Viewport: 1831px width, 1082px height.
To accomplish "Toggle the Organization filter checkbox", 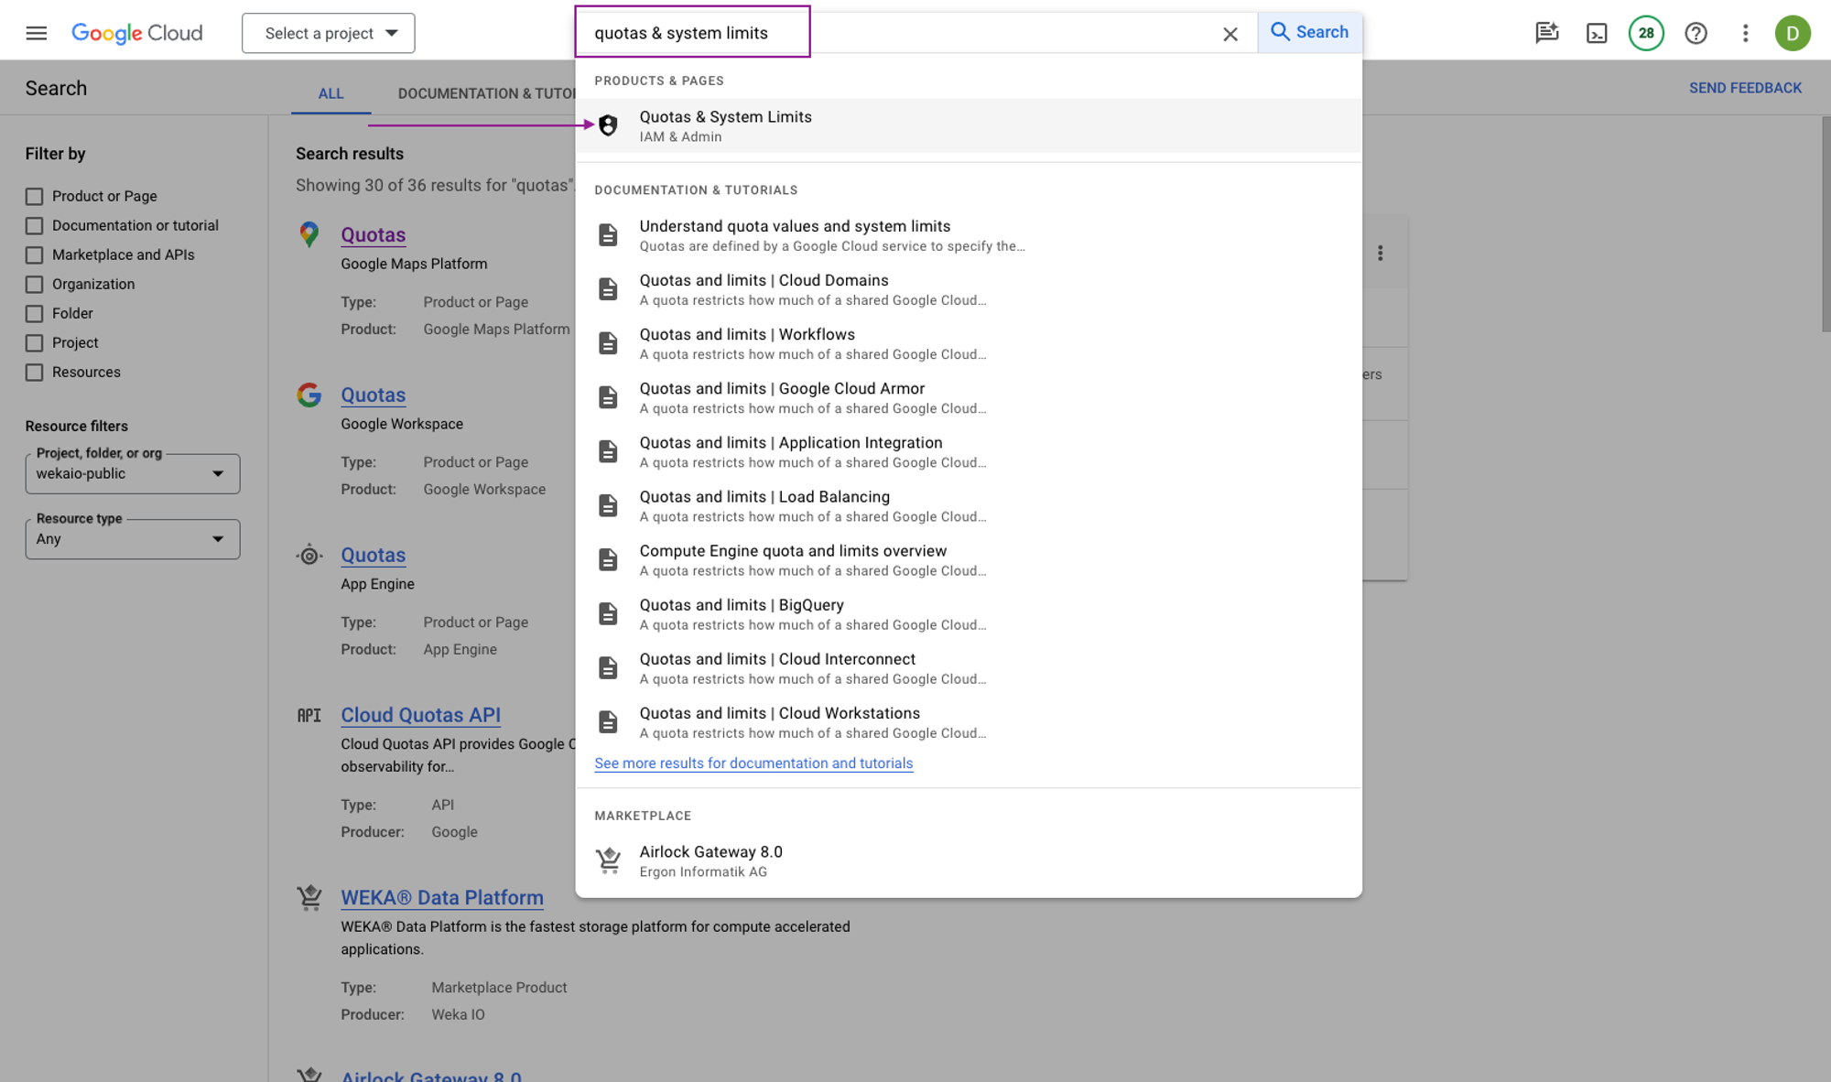I will tap(35, 285).
